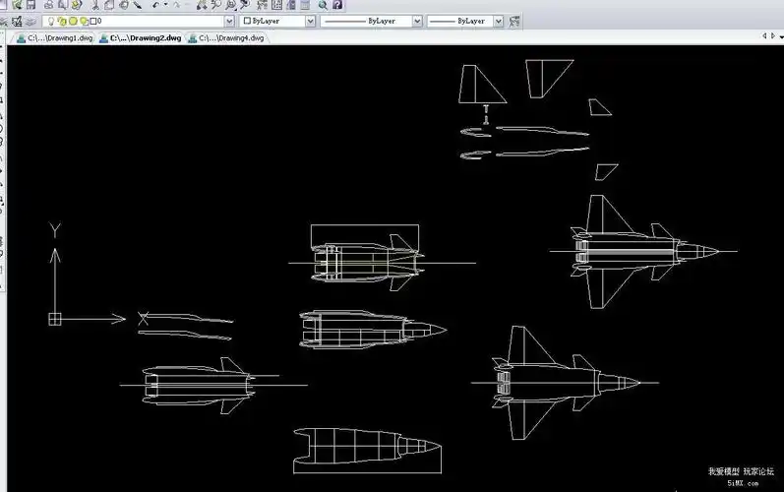Click the Help question mark icon
This screenshot has height=492, width=784.
tap(337, 5)
